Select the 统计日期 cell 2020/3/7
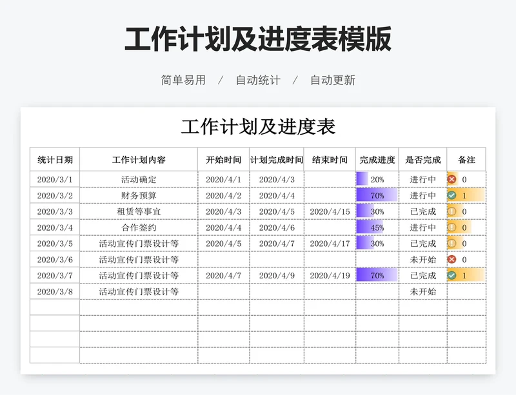516x395 pixels. click(x=55, y=275)
